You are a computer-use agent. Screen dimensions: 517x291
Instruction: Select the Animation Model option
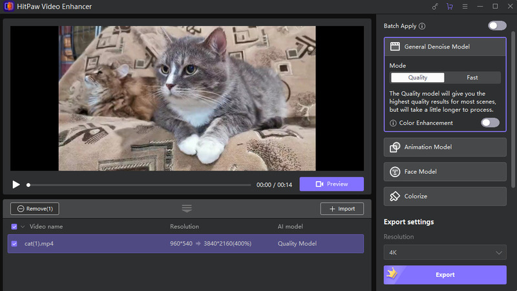(x=445, y=147)
